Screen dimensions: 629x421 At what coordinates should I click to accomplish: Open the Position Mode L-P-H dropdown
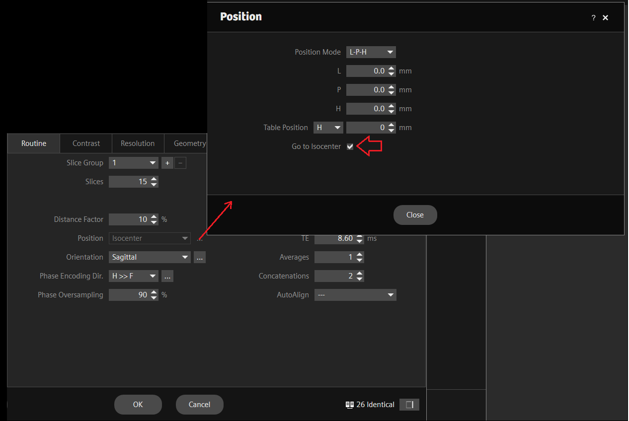point(371,52)
